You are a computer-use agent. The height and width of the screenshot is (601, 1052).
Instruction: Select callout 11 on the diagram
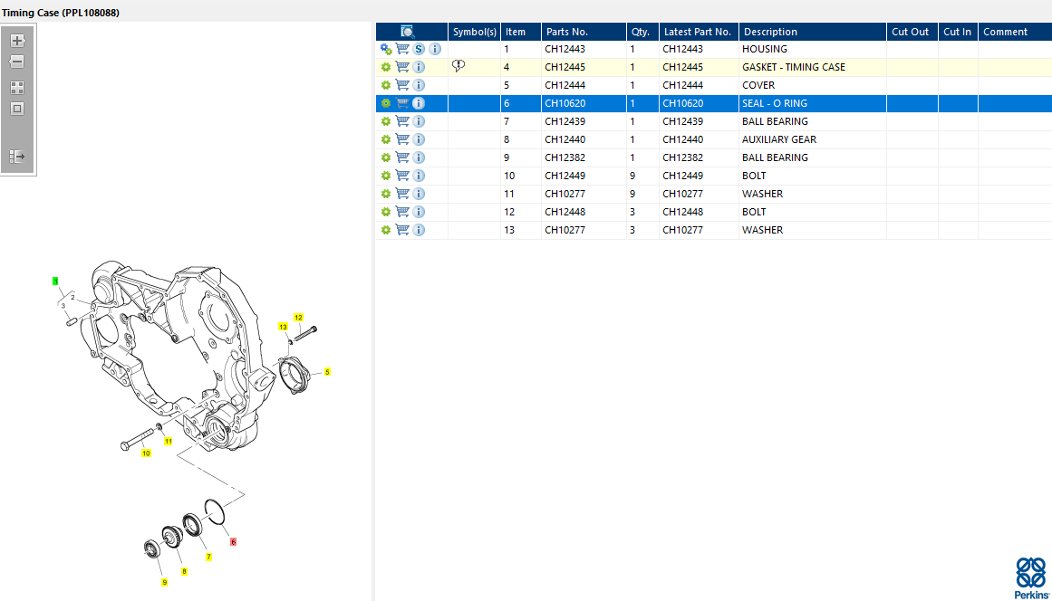pos(169,441)
